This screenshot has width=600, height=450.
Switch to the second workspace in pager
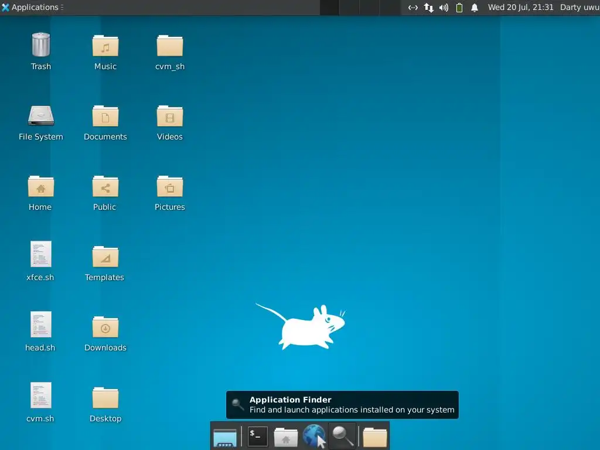[x=349, y=8]
